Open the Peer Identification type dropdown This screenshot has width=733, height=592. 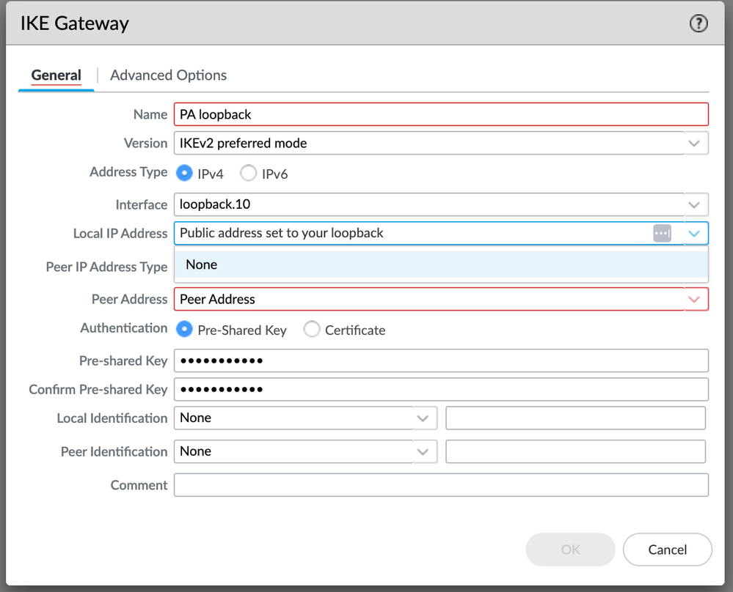click(423, 452)
